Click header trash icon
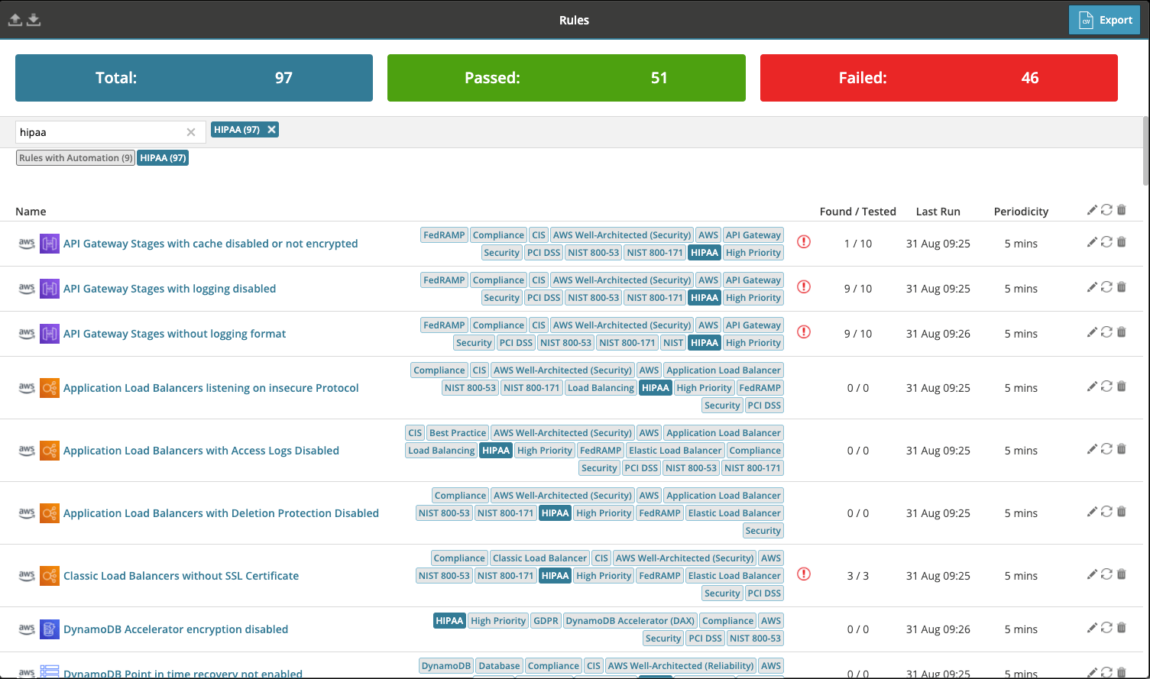Image resolution: width=1150 pixels, height=679 pixels. (1122, 210)
